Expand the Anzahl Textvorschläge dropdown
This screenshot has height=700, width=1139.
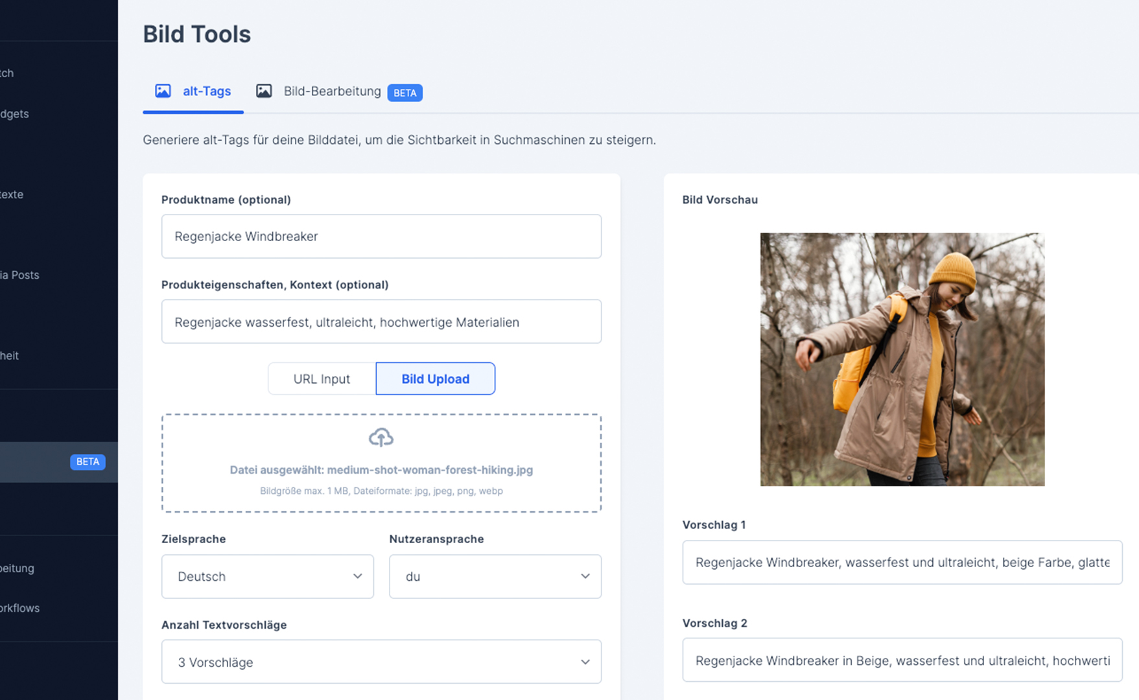(381, 662)
